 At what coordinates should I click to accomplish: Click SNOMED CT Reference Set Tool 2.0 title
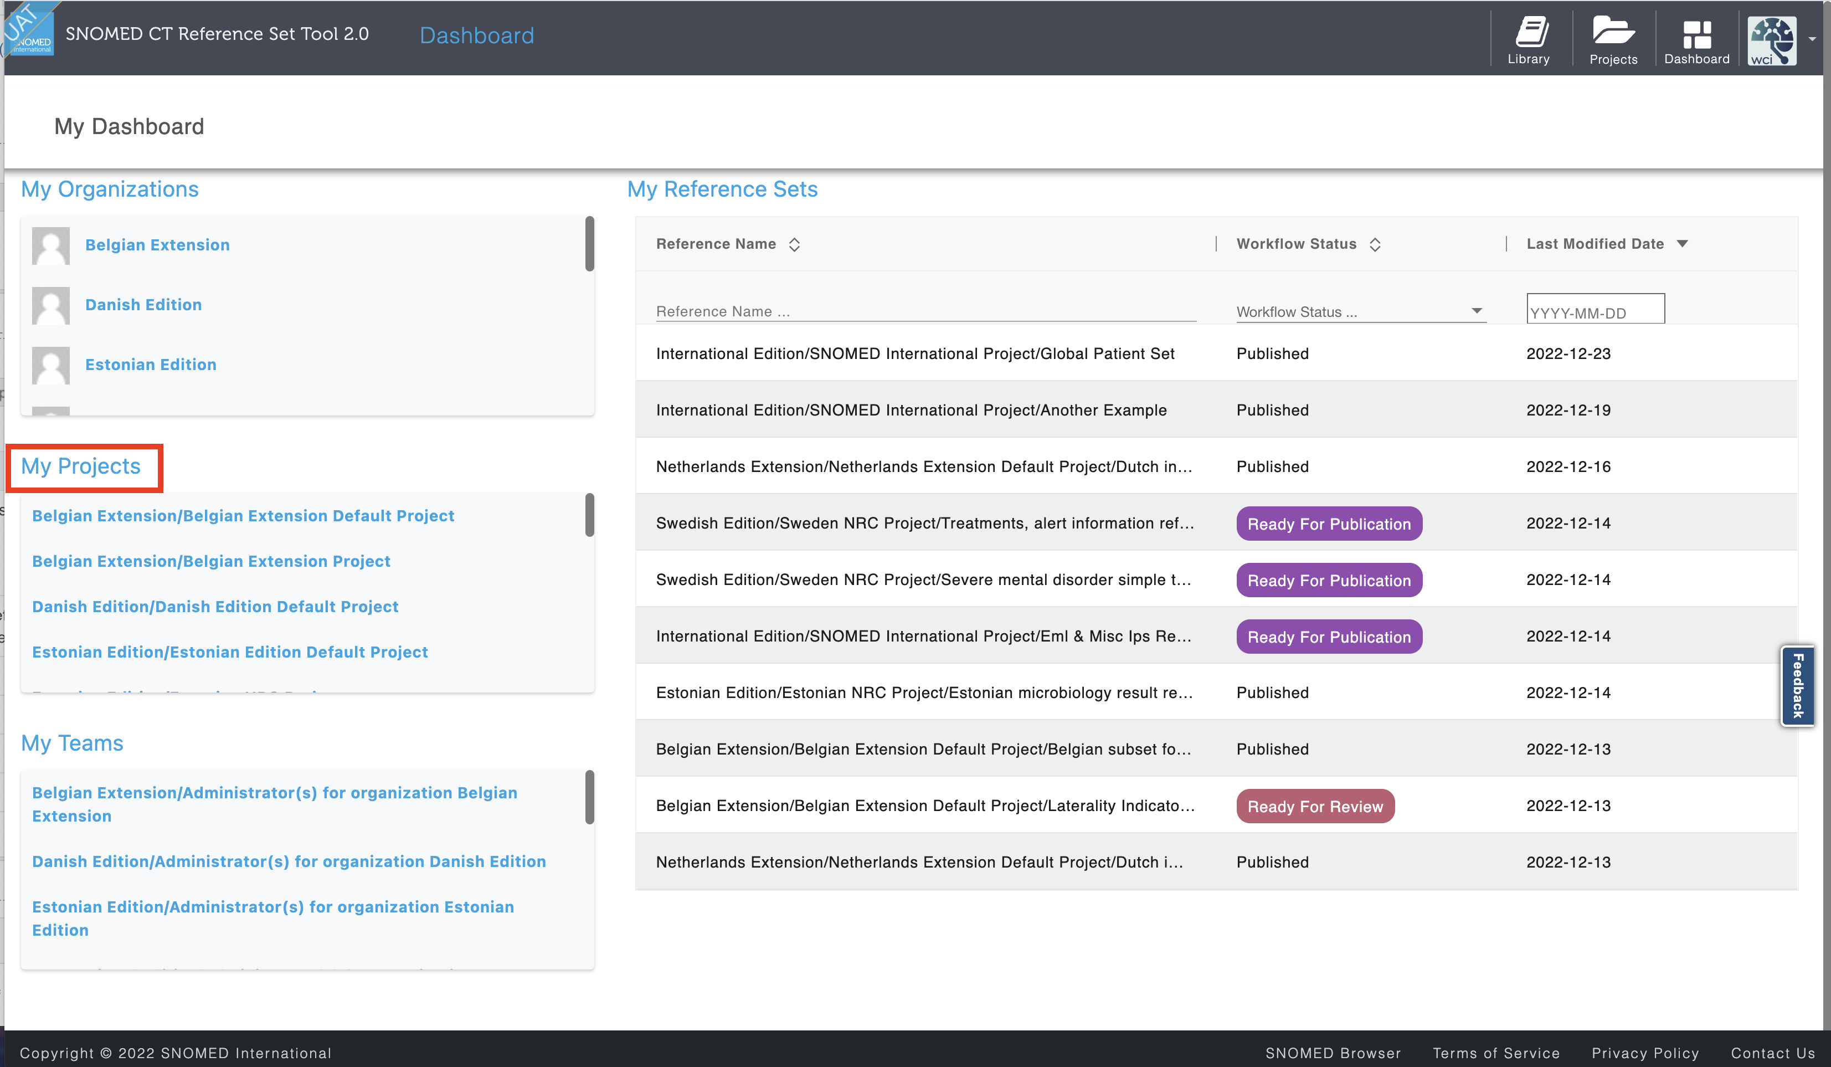[217, 33]
